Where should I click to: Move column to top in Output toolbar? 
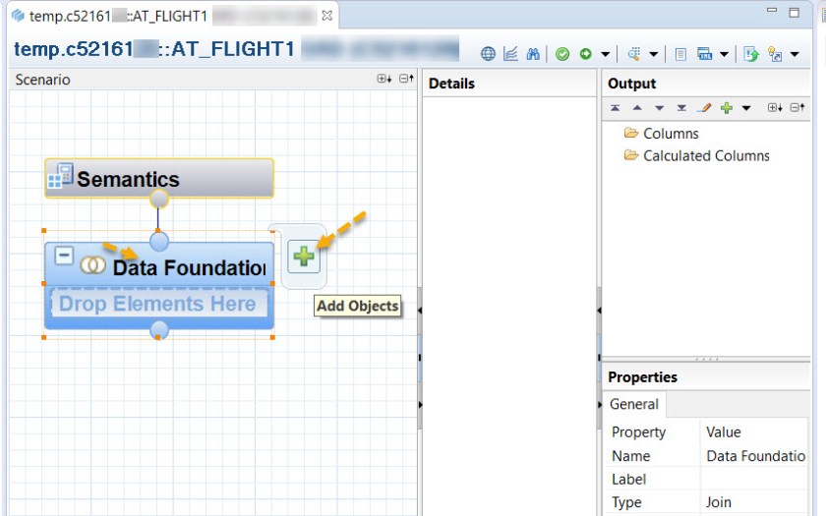[x=615, y=108]
